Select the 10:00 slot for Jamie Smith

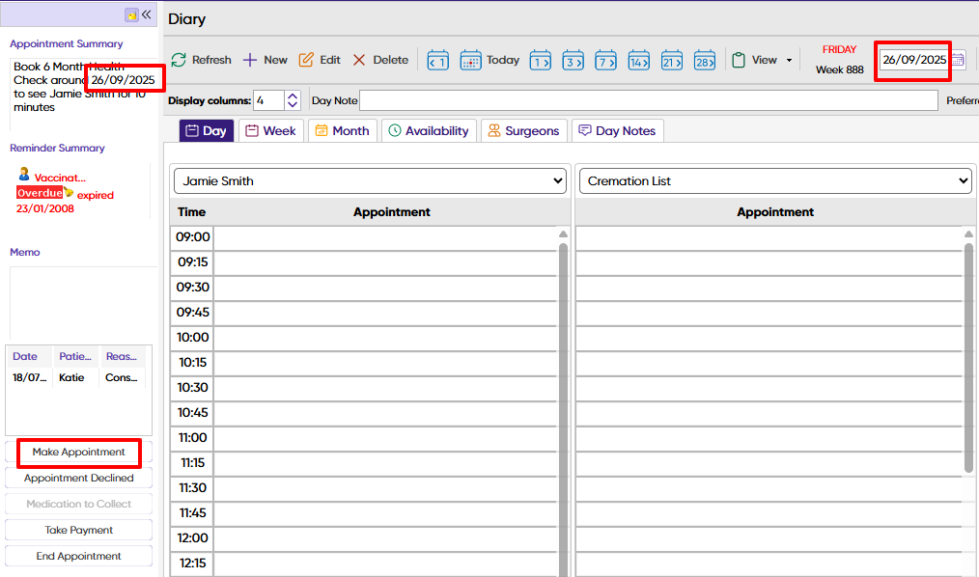(x=384, y=338)
